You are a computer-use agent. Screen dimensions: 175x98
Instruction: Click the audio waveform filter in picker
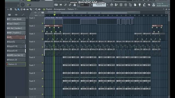(x=16, y=15)
